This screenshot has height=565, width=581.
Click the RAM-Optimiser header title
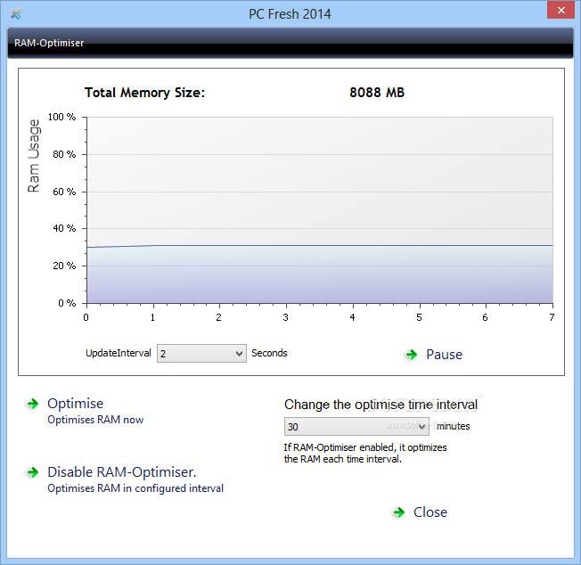[49, 43]
